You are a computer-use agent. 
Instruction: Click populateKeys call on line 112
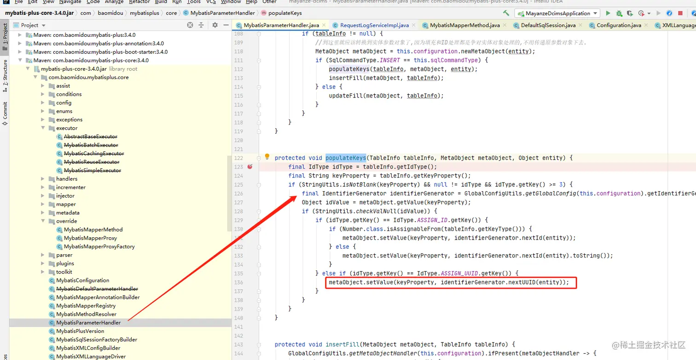(349, 69)
